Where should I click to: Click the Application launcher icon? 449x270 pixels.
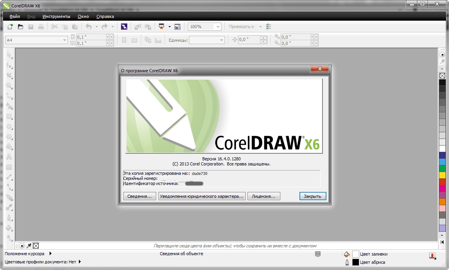coord(162,27)
